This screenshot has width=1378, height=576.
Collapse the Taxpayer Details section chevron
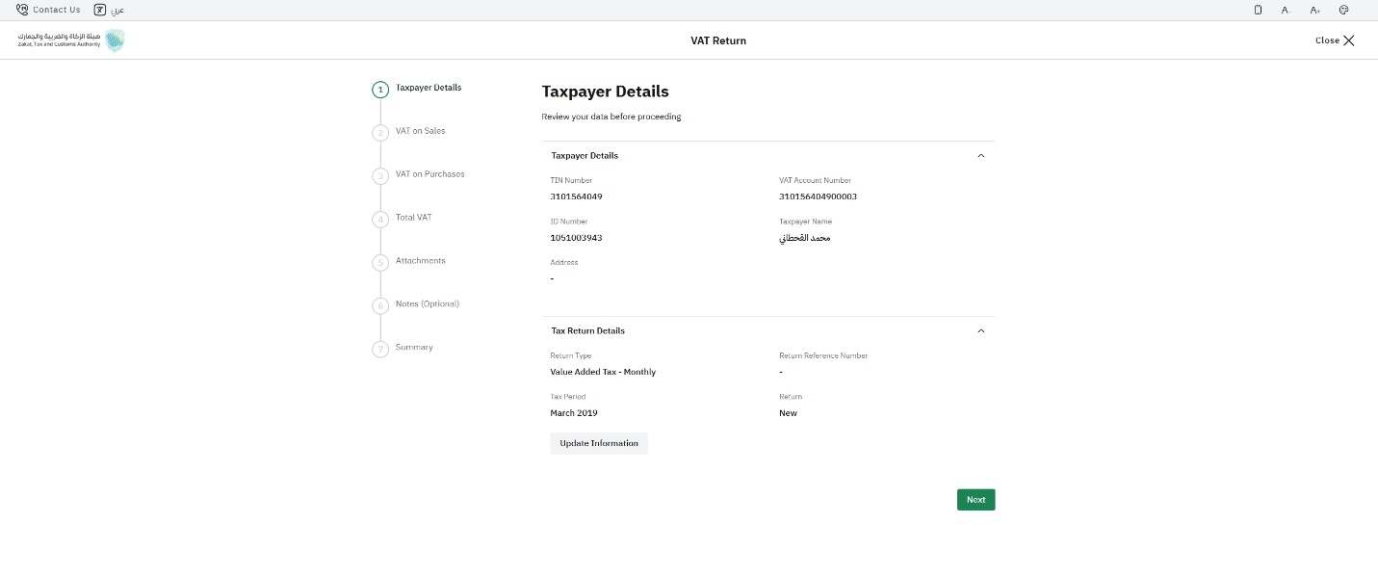coord(981,155)
